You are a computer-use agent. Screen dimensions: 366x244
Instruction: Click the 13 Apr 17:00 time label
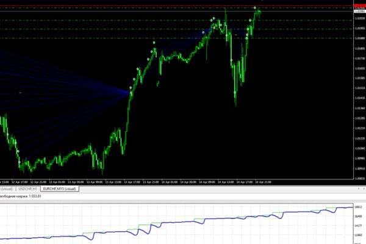click(132, 182)
